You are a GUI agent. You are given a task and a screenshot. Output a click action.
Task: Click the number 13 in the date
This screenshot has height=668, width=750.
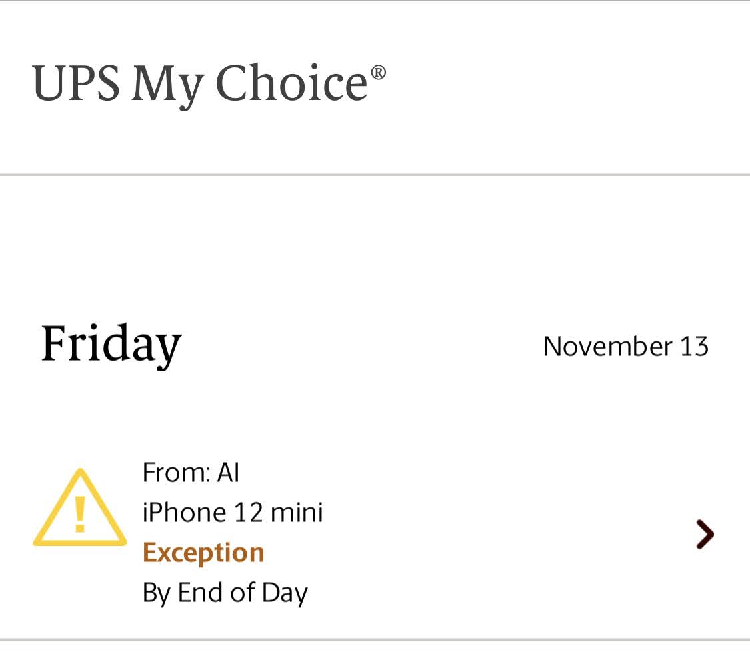click(x=694, y=346)
